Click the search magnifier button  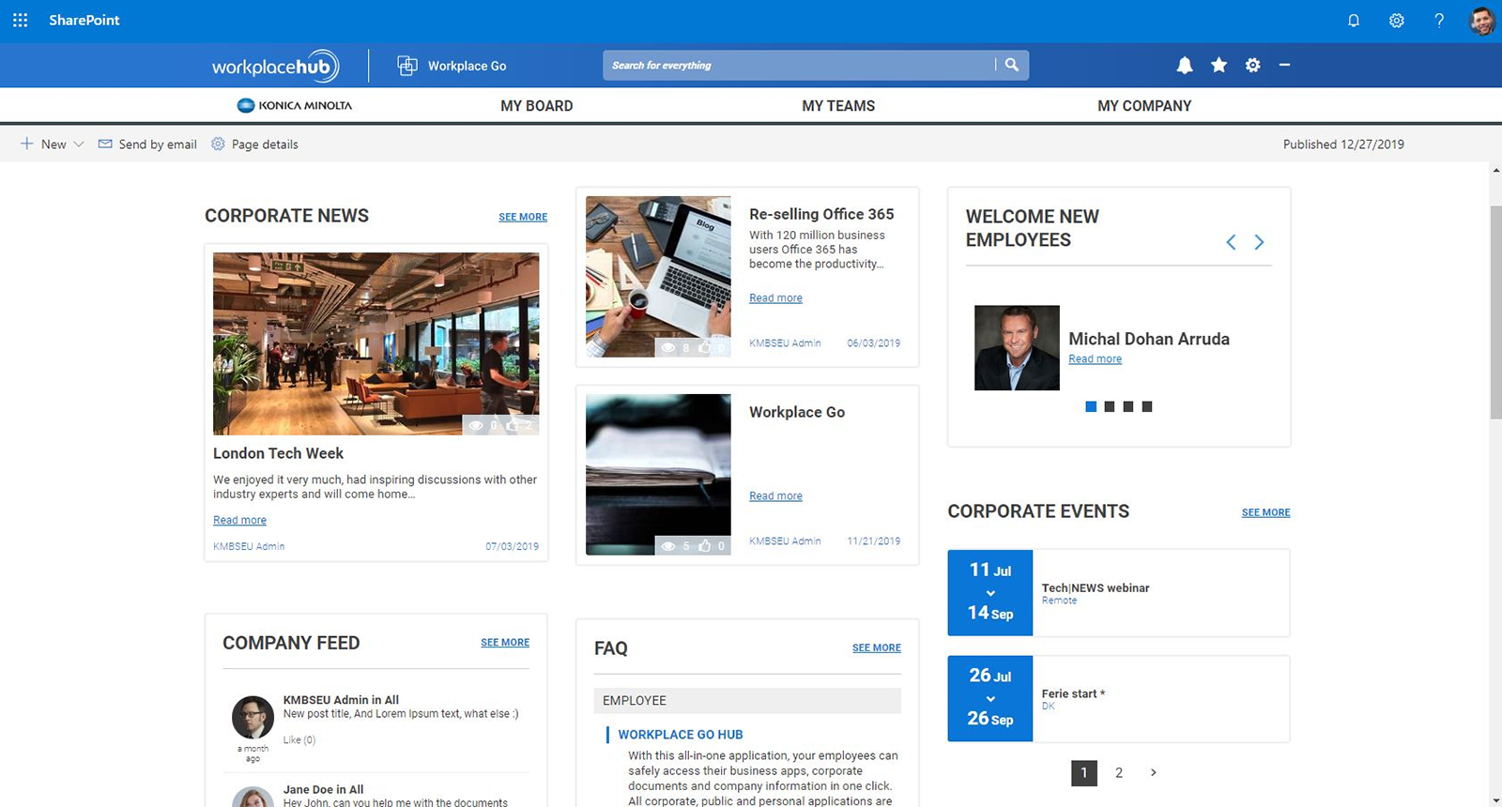tap(1012, 65)
